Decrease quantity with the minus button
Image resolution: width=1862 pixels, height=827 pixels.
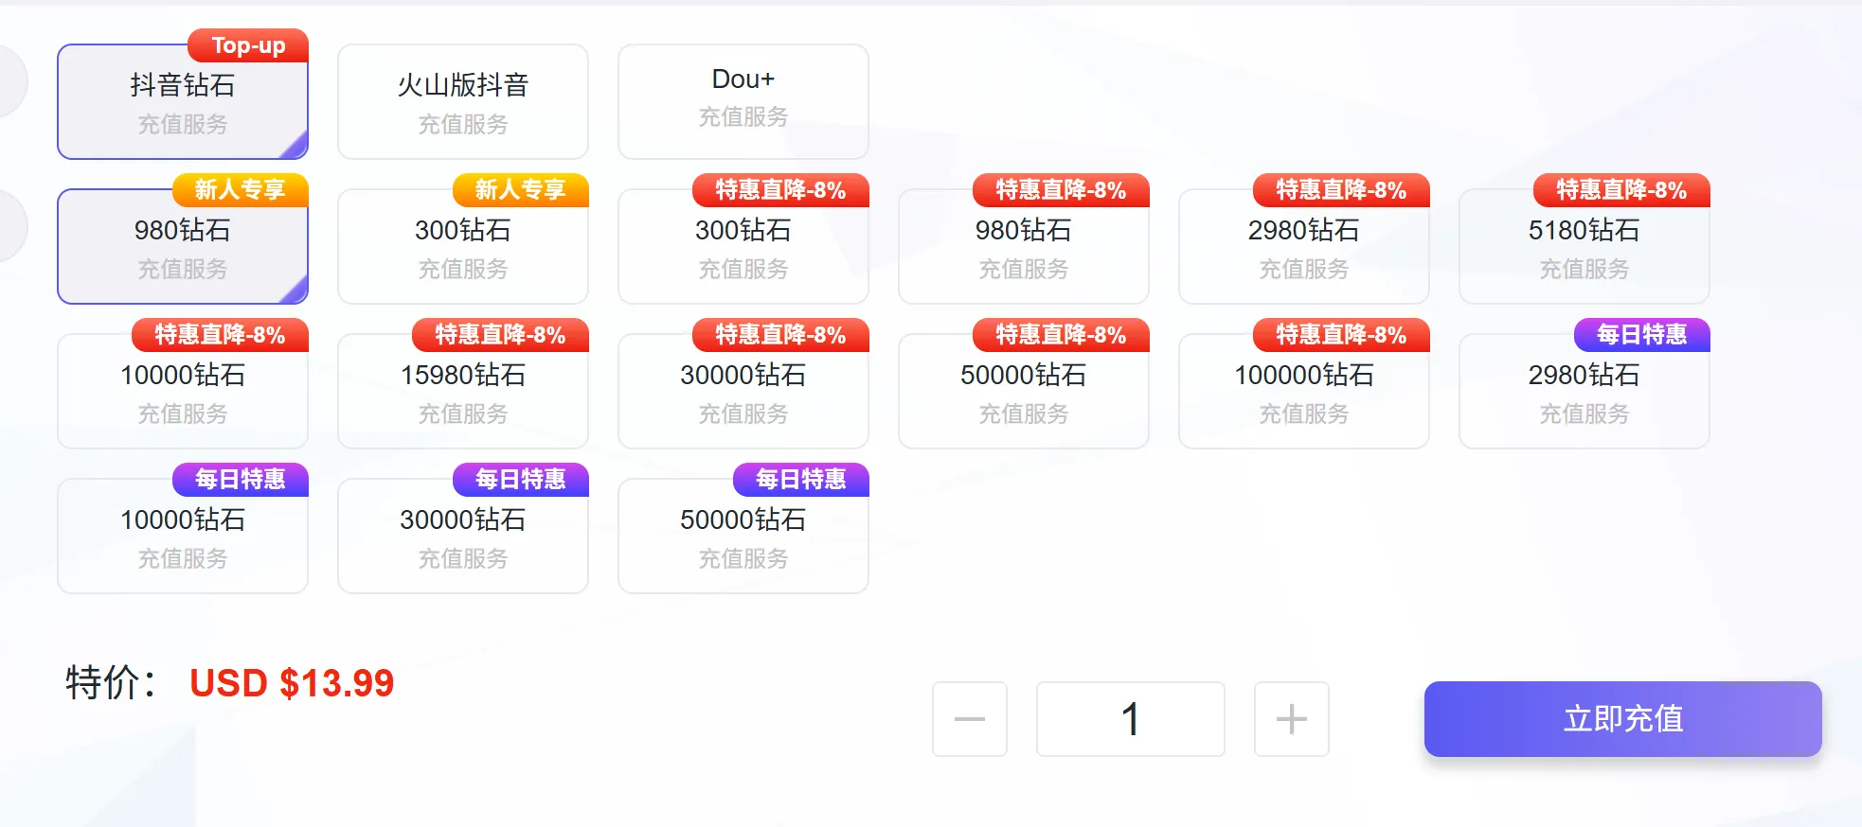tap(970, 719)
